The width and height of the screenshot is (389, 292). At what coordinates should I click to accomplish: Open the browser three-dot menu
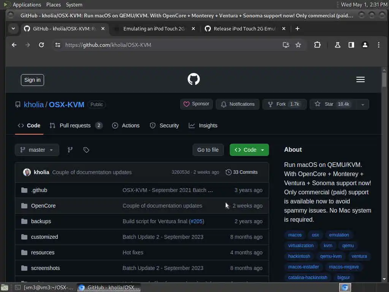378,45
